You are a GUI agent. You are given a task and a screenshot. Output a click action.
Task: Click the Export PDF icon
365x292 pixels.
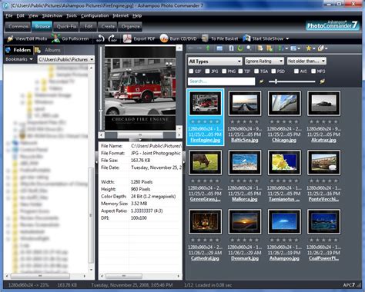pos(127,38)
